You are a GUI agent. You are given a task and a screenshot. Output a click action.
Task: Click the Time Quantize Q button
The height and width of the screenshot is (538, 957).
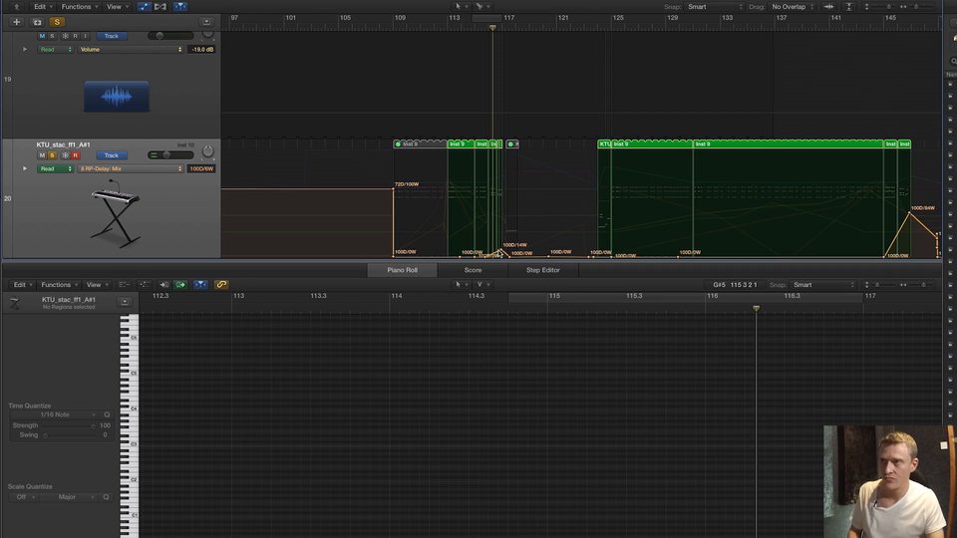[107, 414]
